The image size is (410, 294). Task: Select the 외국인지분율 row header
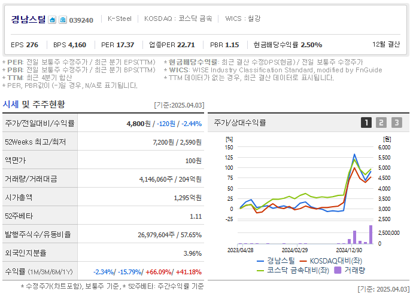point(40,253)
